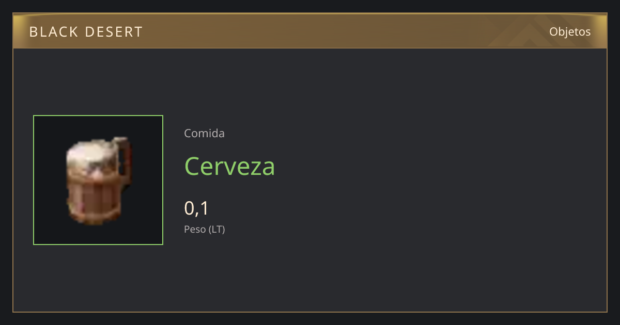This screenshot has width=620, height=325.
Task: Click the LT unit in parentheses
Action: point(216,230)
